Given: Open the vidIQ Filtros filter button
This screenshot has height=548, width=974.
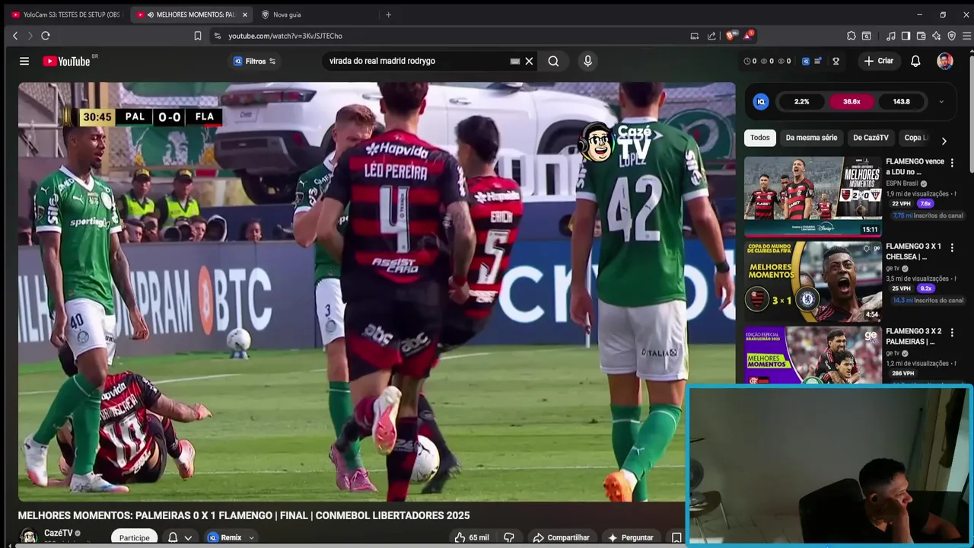Looking at the screenshot, I should [254, 61].
